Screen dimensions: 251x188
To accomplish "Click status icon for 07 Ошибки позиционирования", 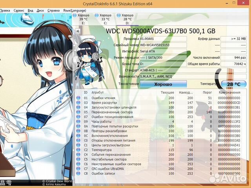I will click(78, 117).
